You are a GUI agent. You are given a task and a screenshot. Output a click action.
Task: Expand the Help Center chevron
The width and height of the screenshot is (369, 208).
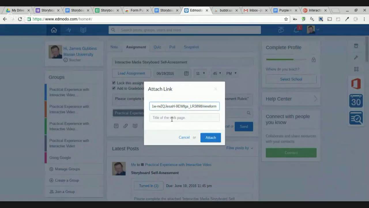315,99
